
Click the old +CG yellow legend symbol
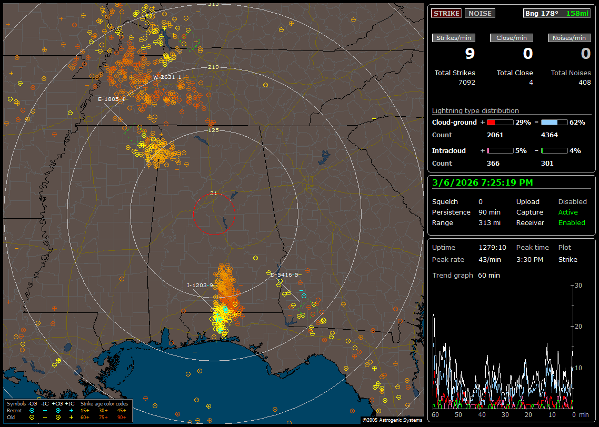tap(58, 417)
